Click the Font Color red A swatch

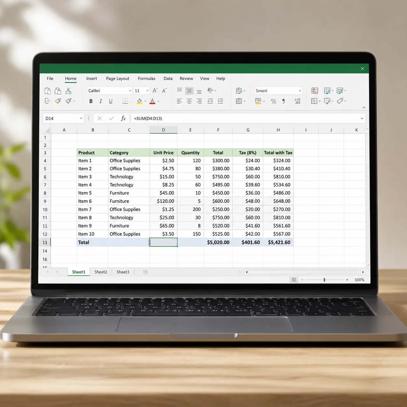pyautogui.click(x=152, y=101)
